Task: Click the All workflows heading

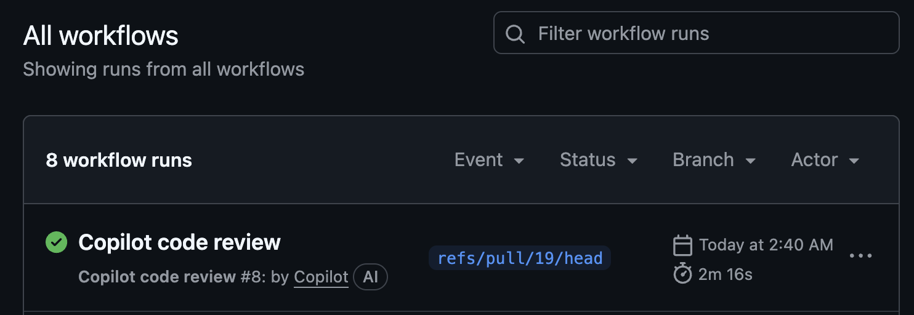Action: [100, 36]
